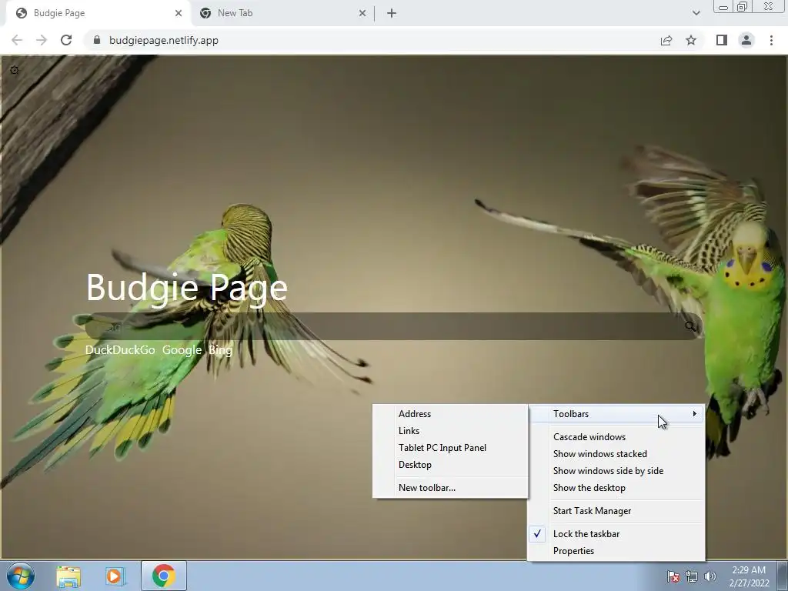Click the Show desktop sliver button
Screen dimensions: 788x591
782,576
